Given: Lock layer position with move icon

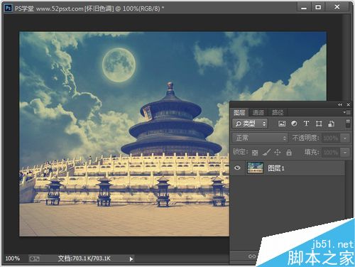Looking at the screenshot, I should (x=278, y=152).
